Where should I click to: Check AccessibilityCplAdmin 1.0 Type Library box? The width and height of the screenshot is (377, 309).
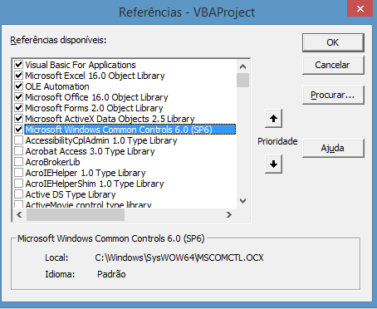tap(18, 140)
